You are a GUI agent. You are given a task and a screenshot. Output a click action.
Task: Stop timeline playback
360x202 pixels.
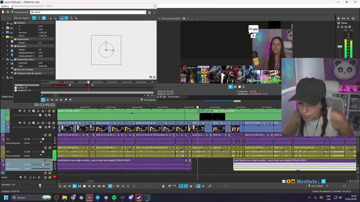click(x=84, y=186)
